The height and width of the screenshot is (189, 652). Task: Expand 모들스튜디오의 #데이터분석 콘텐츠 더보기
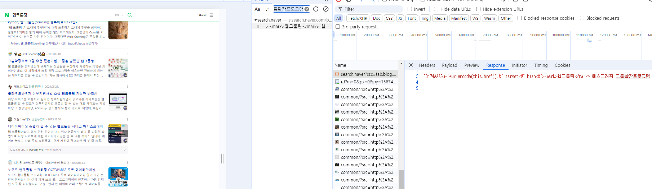coord(68,150)
